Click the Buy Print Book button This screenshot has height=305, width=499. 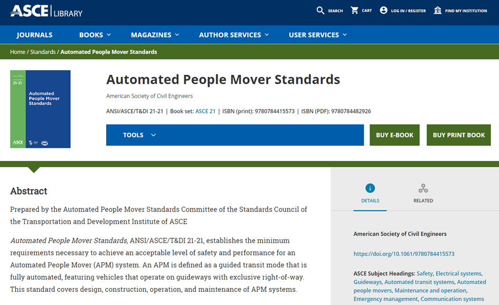pos(458,135)
